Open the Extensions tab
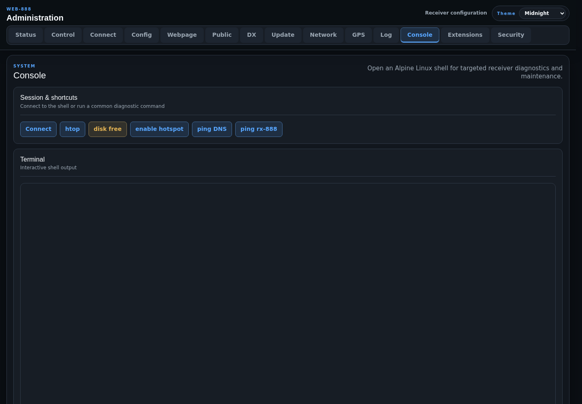The image size is (582, 404). tap(465, 35)
